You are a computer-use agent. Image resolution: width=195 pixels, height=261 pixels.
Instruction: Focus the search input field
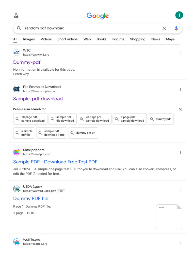click(x=91, y=28)
